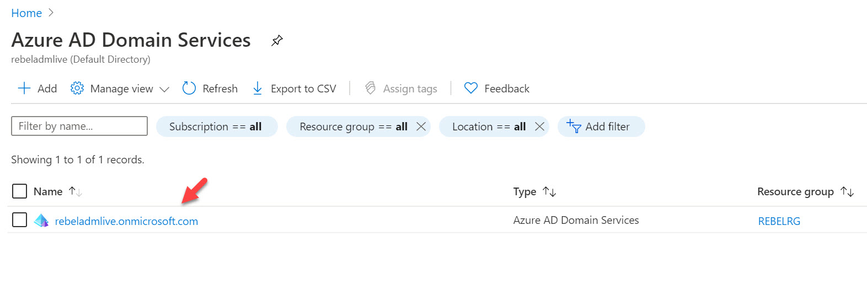Toggle the select-all checkbox in header

(x=19, y=191)
